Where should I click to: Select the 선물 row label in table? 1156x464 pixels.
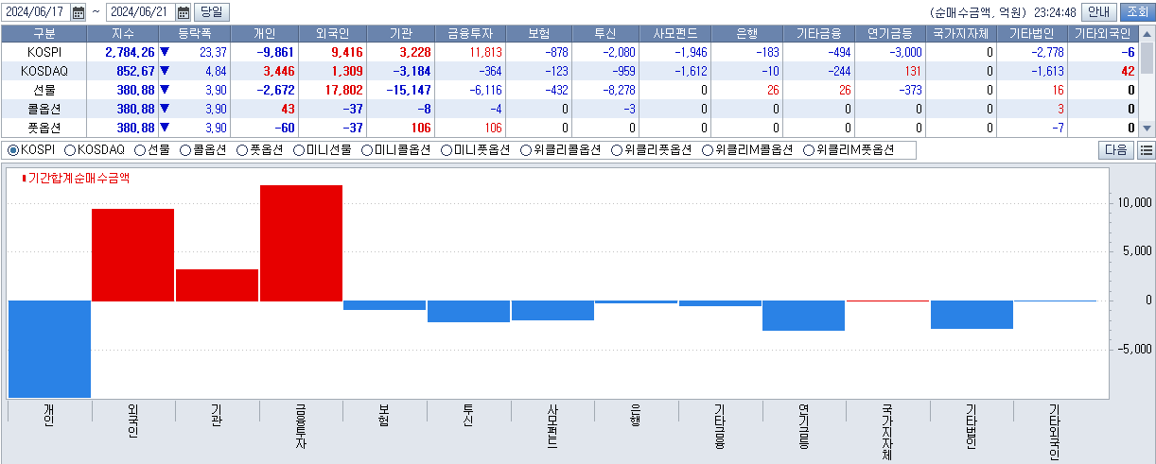[x=44, y=90]
